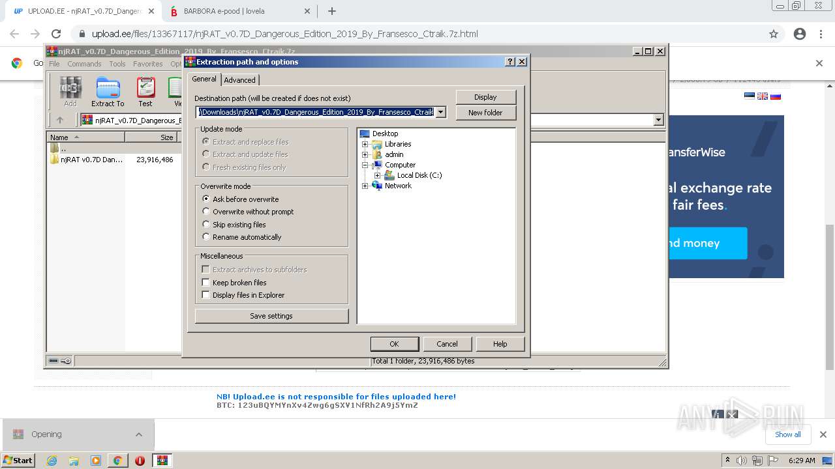Expand the Network tree node

pyautogui.click(x=365, y=186)
